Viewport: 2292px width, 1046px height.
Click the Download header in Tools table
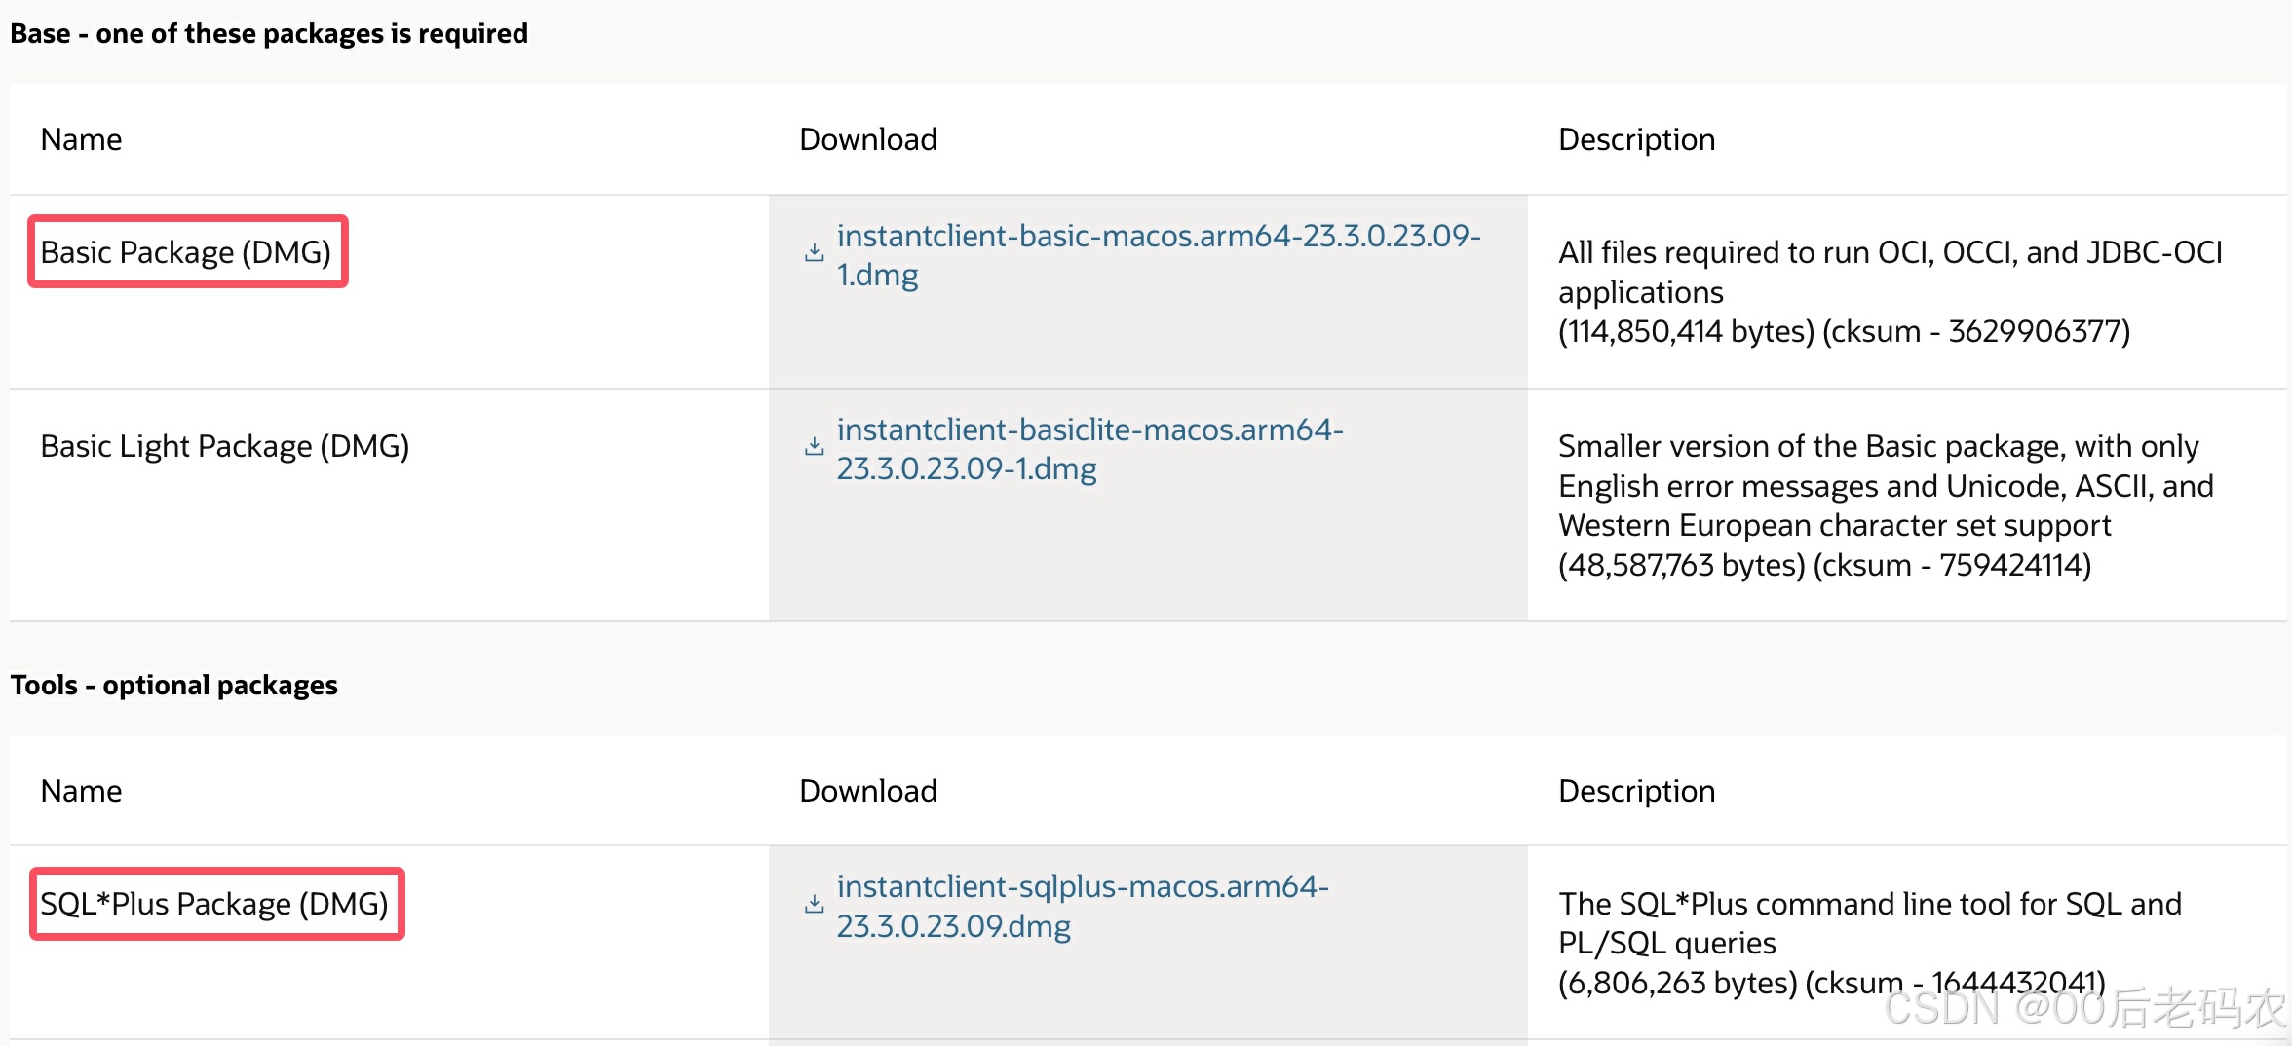coord(867,791)
